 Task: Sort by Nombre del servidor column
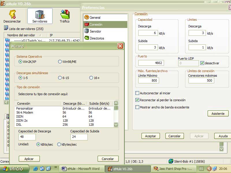pos(25,35)
